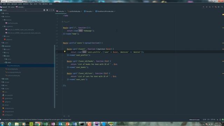The height and width of the screenshot is (126, 224).
Task: Click the Debug icon in top-right toolbar
Action: click(x=210, y=7)
